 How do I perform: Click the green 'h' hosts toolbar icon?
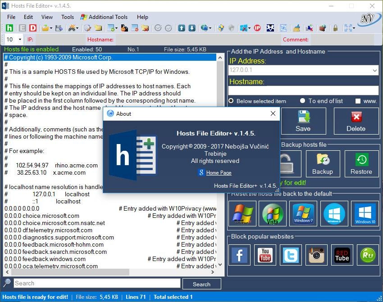click(9, 28)
